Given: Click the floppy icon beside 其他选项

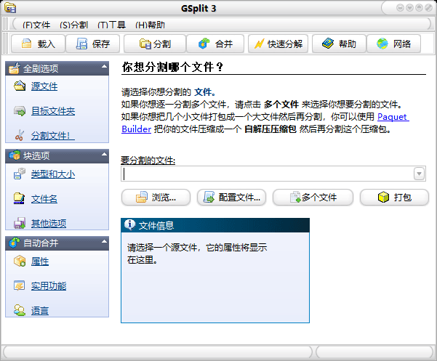Looking at the screenshot, I should 20,223.
